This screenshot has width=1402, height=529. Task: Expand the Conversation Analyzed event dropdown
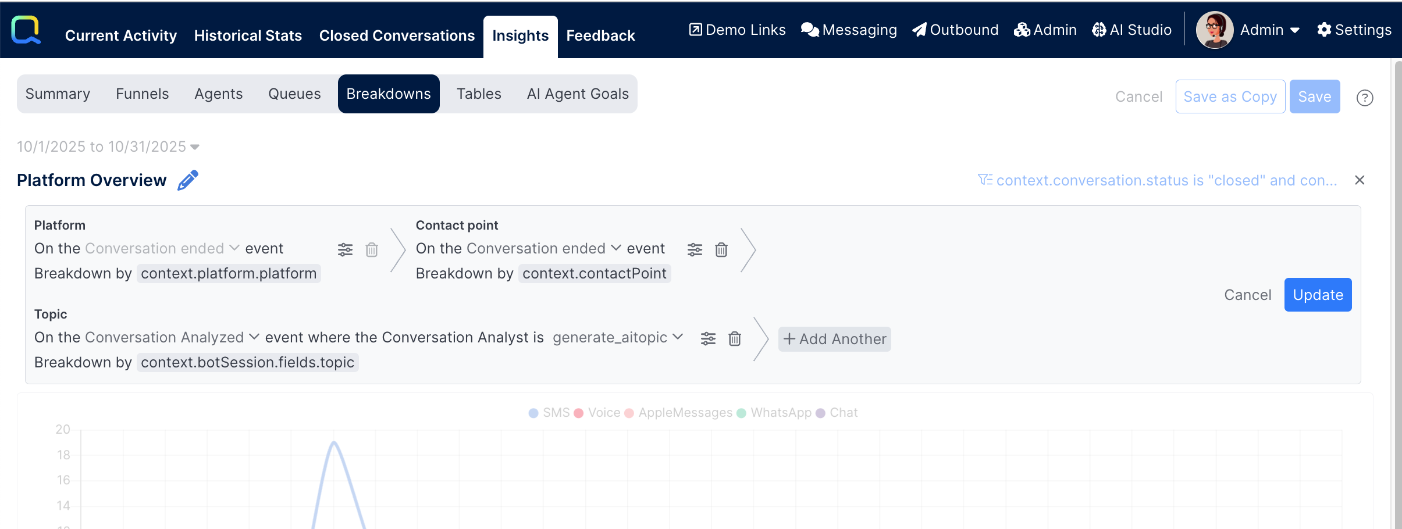coord(172,337)
